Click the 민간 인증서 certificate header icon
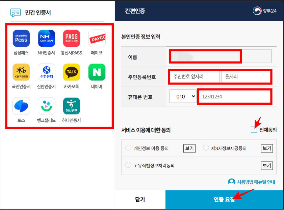 click(x=16, y=13)
